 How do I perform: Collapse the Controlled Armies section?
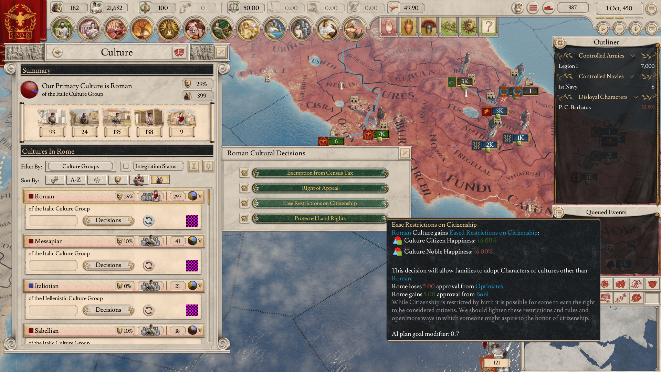[x=632, y=56]
